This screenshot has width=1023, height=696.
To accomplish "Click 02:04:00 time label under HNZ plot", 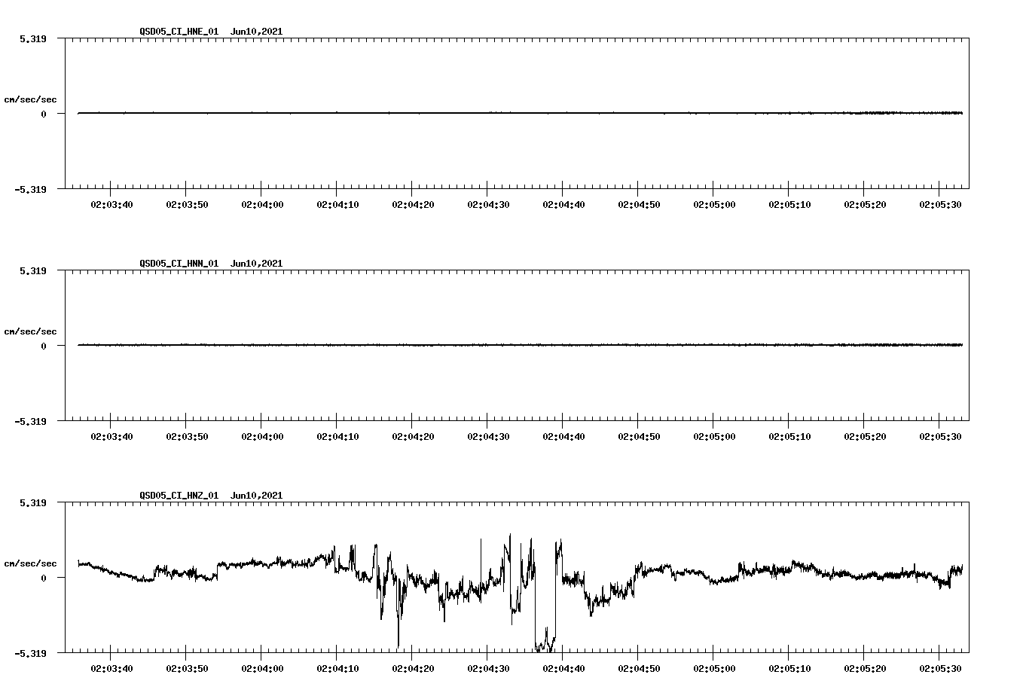I will 262,669.
